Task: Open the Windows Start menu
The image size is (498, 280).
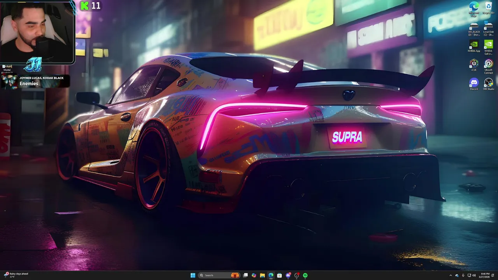Action: click(x=193, y=275)
